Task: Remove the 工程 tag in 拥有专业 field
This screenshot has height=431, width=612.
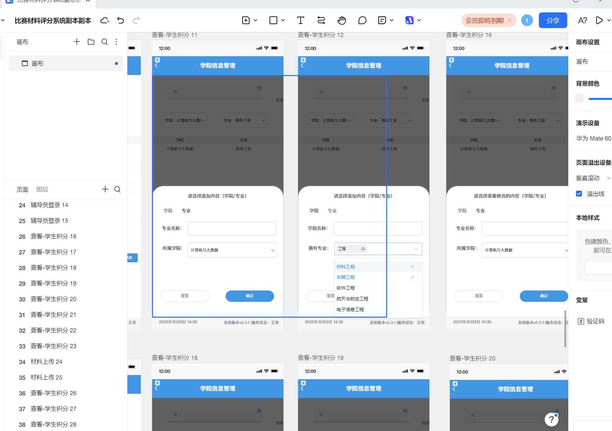Action: point(363,249)
